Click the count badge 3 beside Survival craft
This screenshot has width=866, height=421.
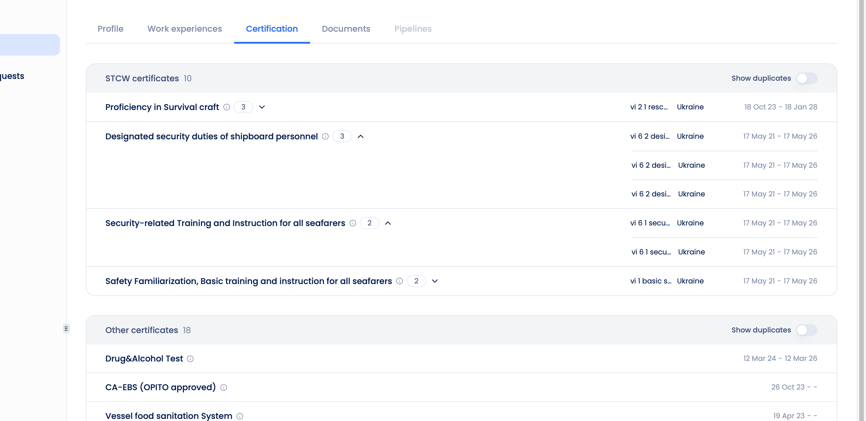243,107
